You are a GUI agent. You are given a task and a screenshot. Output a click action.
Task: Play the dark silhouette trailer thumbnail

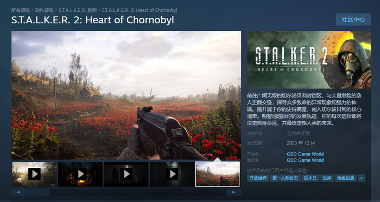point(126,174)
